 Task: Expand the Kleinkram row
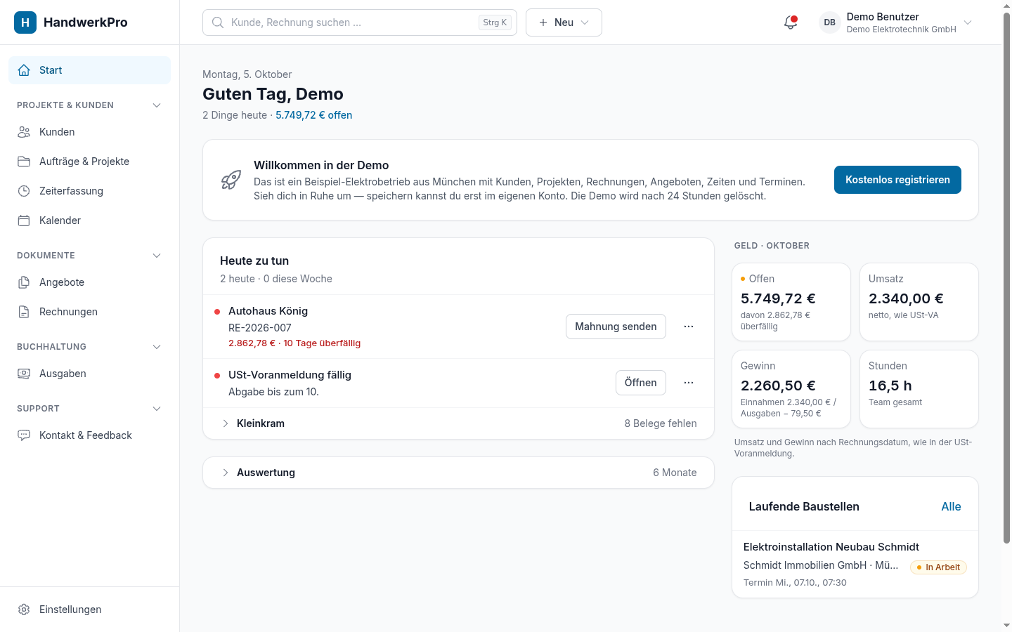pyautogui.click(x=458, y=423)
